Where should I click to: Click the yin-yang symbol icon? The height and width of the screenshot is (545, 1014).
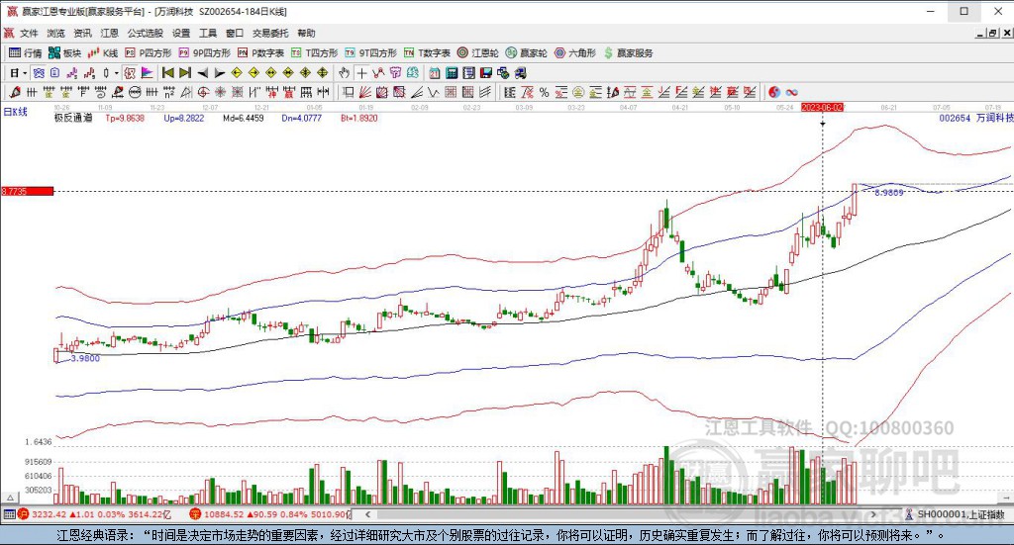click(774, 92)
